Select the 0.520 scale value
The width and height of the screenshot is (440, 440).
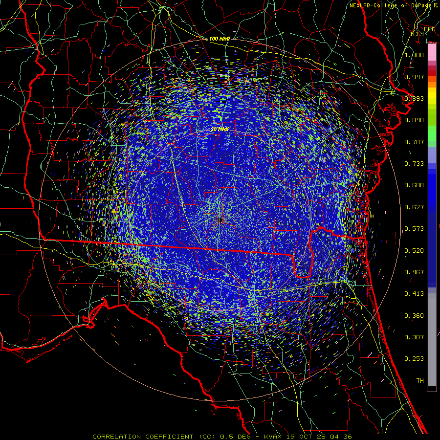pyautogui.click(x=414, y=251)
